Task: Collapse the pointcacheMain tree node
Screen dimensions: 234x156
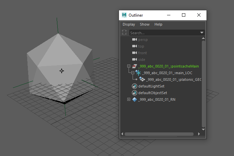Action: (129, 66)
